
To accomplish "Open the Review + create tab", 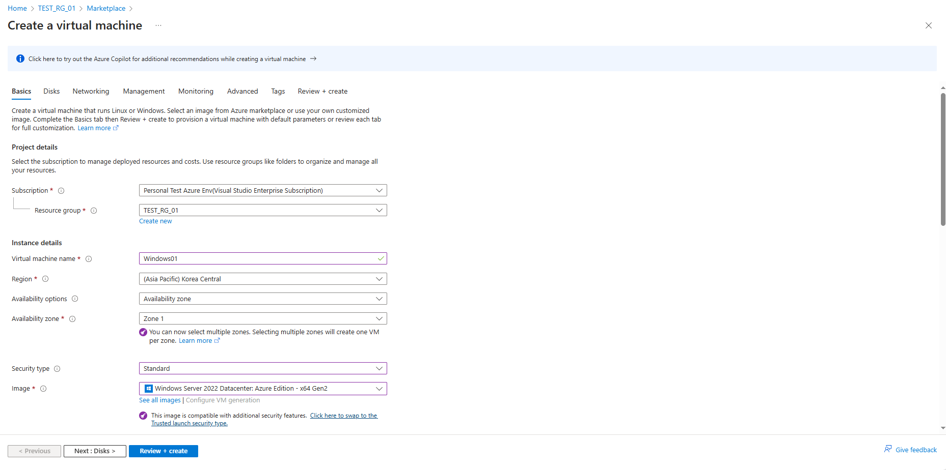I will (x=322, y=91).
